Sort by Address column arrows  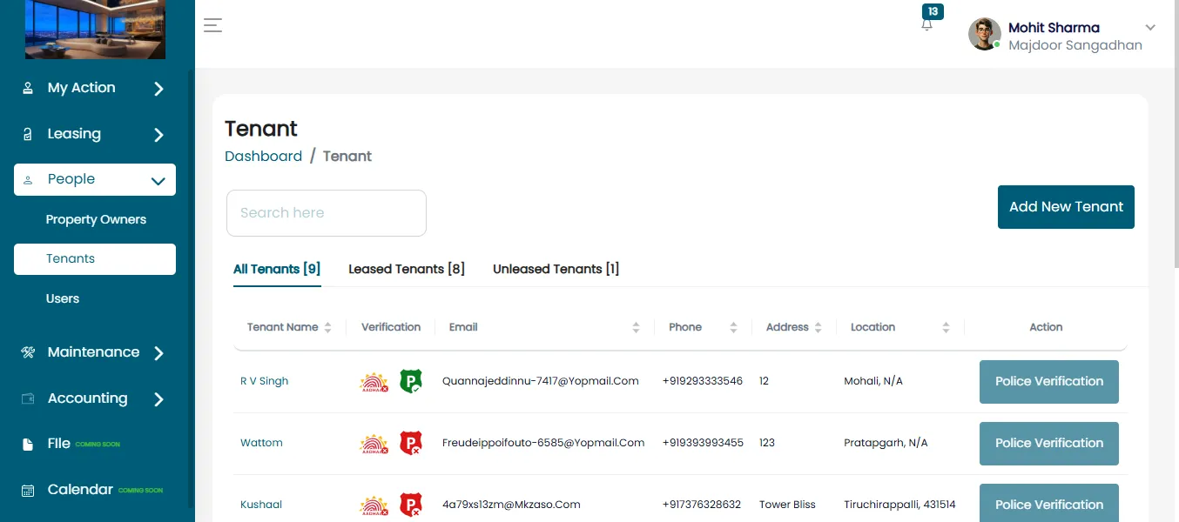pyautogui.click(x=818, y=328)
